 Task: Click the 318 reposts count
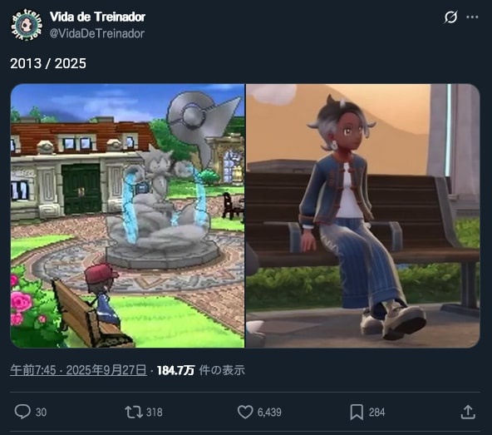[x=155, y=413]
